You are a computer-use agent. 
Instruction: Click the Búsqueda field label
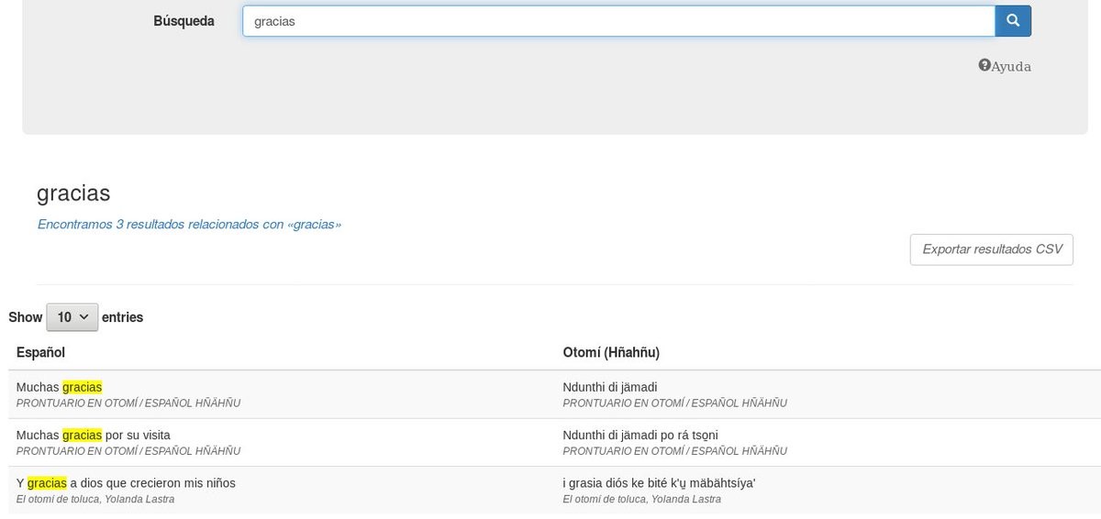(183, 21)
